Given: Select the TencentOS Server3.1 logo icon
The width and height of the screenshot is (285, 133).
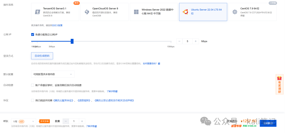Looking at the screenshot, I should [37, 12].
